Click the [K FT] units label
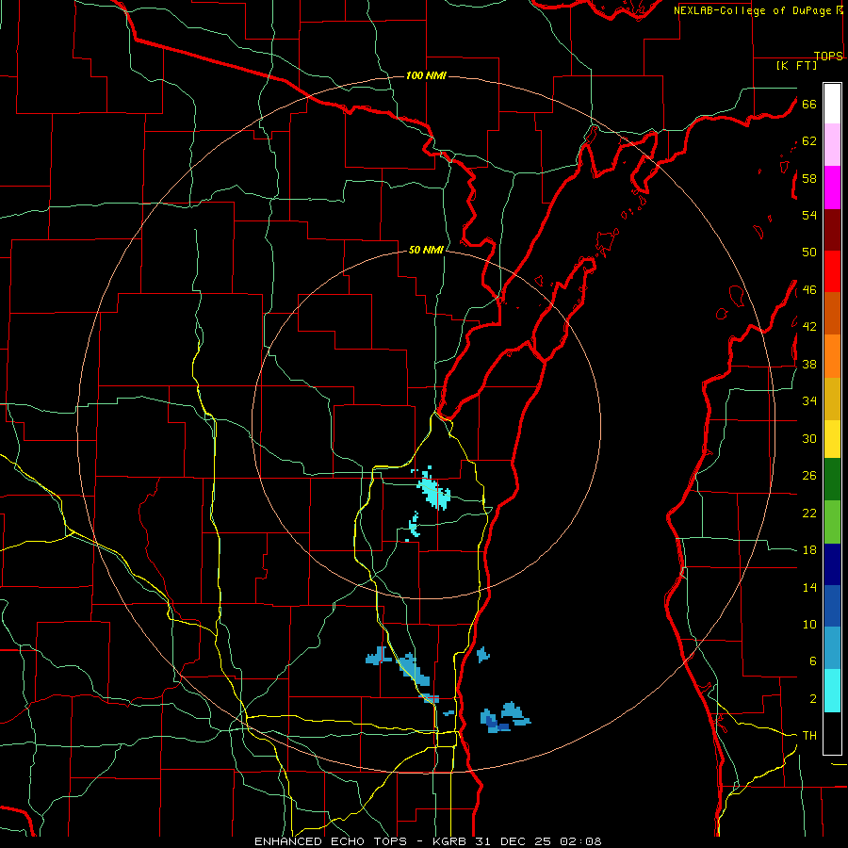848x848 pixels. tap(796, 66)
